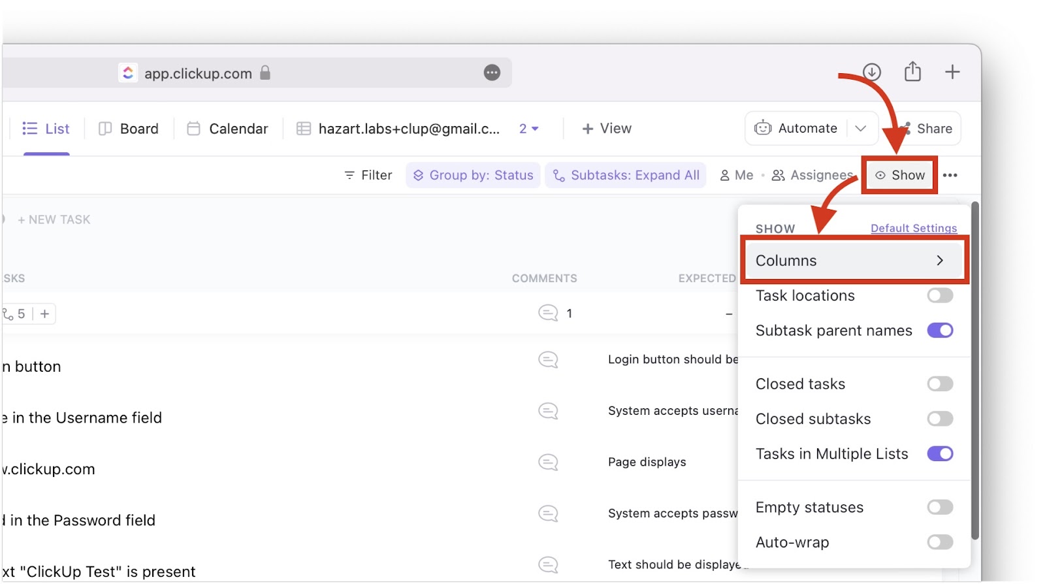Image resolution: width=1045 pixels, height=584 pixels.
Task: Click the Automate button
Action: pyautogui.click(x=797, y=129)
